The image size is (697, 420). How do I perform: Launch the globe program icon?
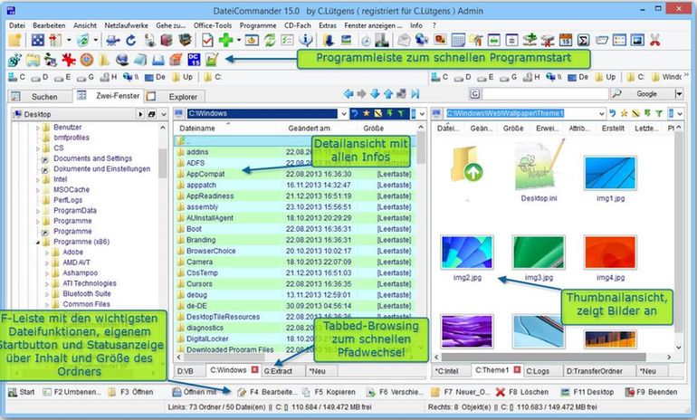coord(122,59)
